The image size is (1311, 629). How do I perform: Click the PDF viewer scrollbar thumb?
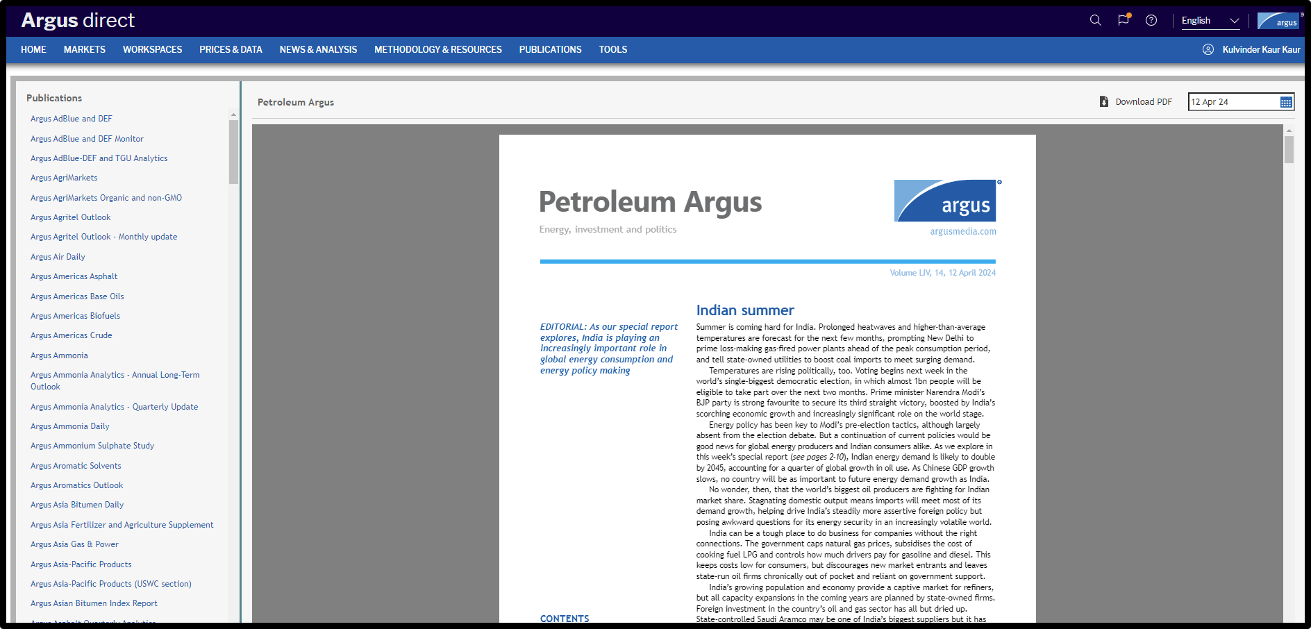[1289, 149]
